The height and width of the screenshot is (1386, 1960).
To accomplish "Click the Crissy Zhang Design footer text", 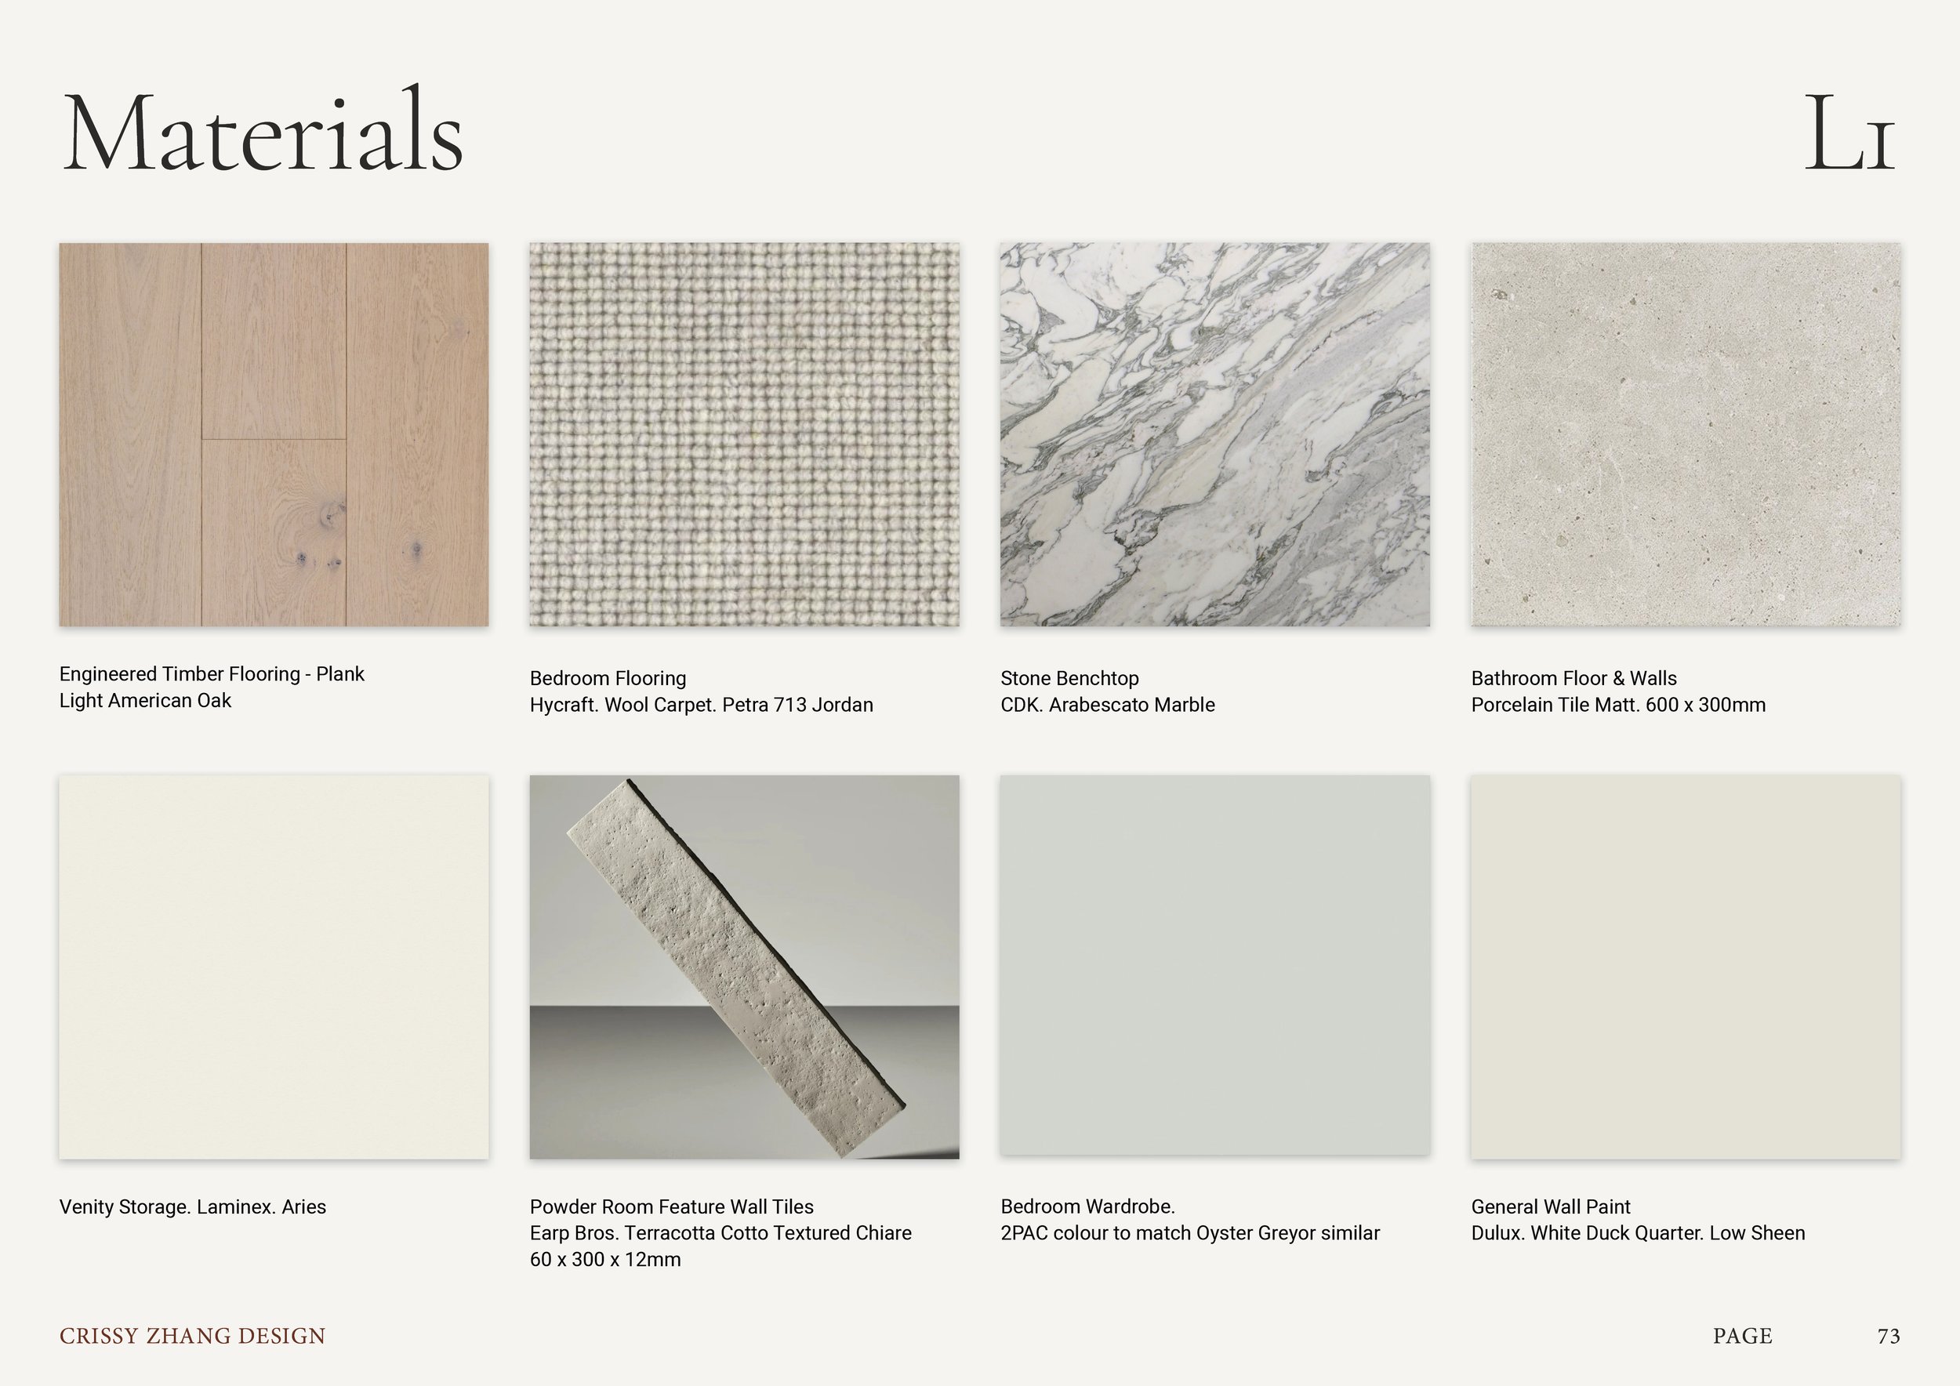I will (192, 1336).
